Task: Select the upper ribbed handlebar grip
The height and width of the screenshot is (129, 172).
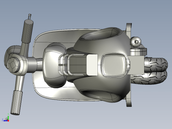Action: click(27, 31)
